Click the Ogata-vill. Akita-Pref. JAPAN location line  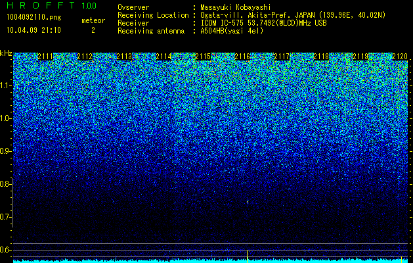point(292,15)
